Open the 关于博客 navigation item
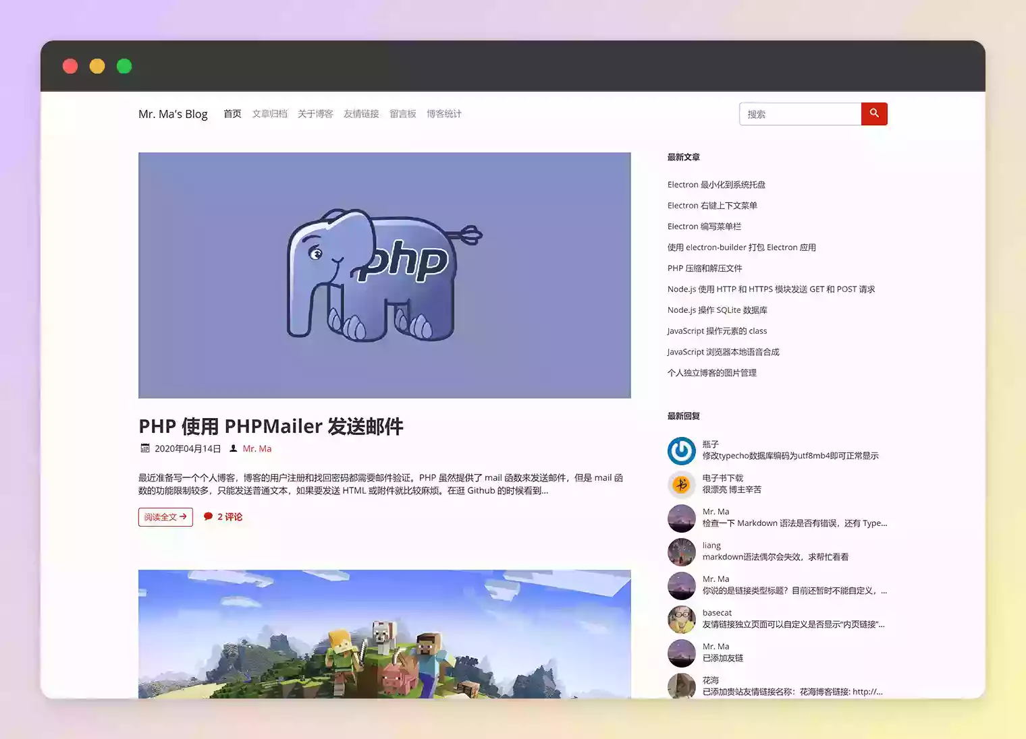The height and width of the screenshot is (739, 1026). [315, 113]
